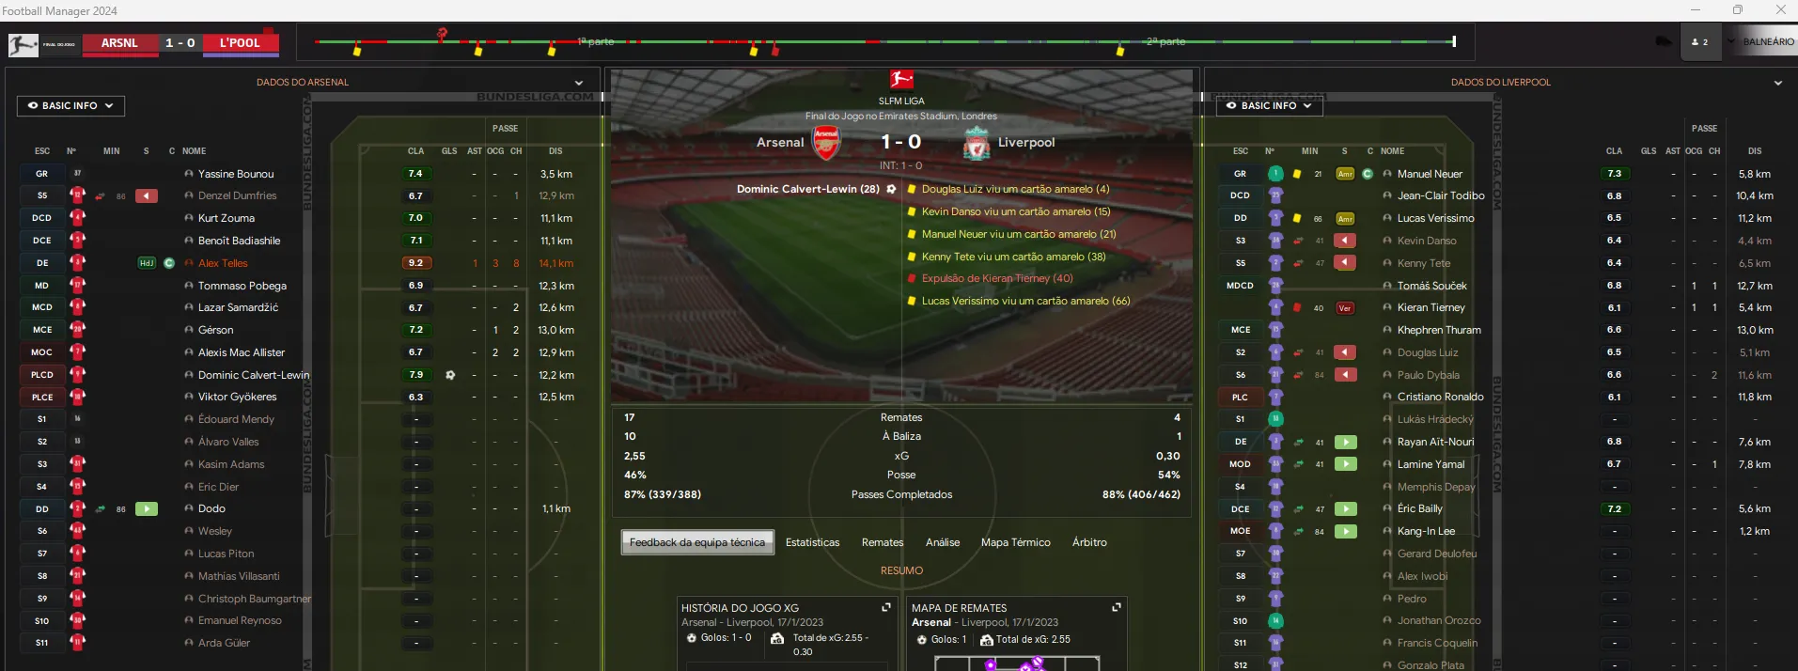Expand the História do Jogo xG panel

[x=885, y=608]
